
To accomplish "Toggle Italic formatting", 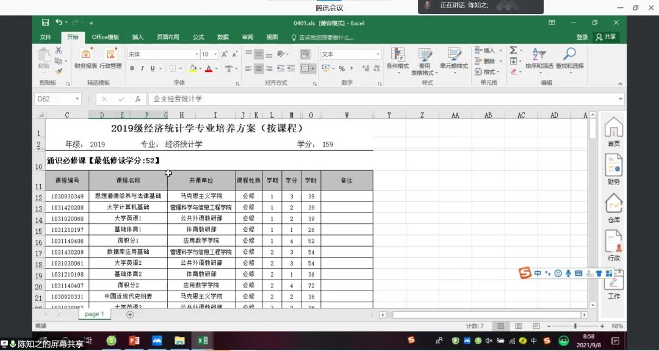I will pyautogui.click(x=142, y=68).
